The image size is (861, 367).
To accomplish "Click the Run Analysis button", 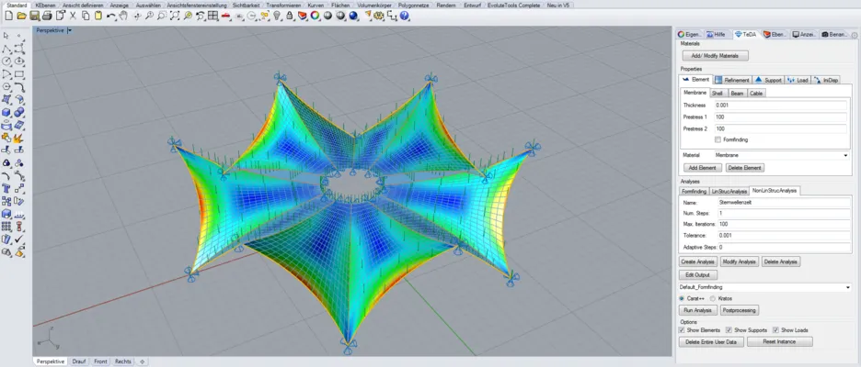I will (x=698, y=310).
